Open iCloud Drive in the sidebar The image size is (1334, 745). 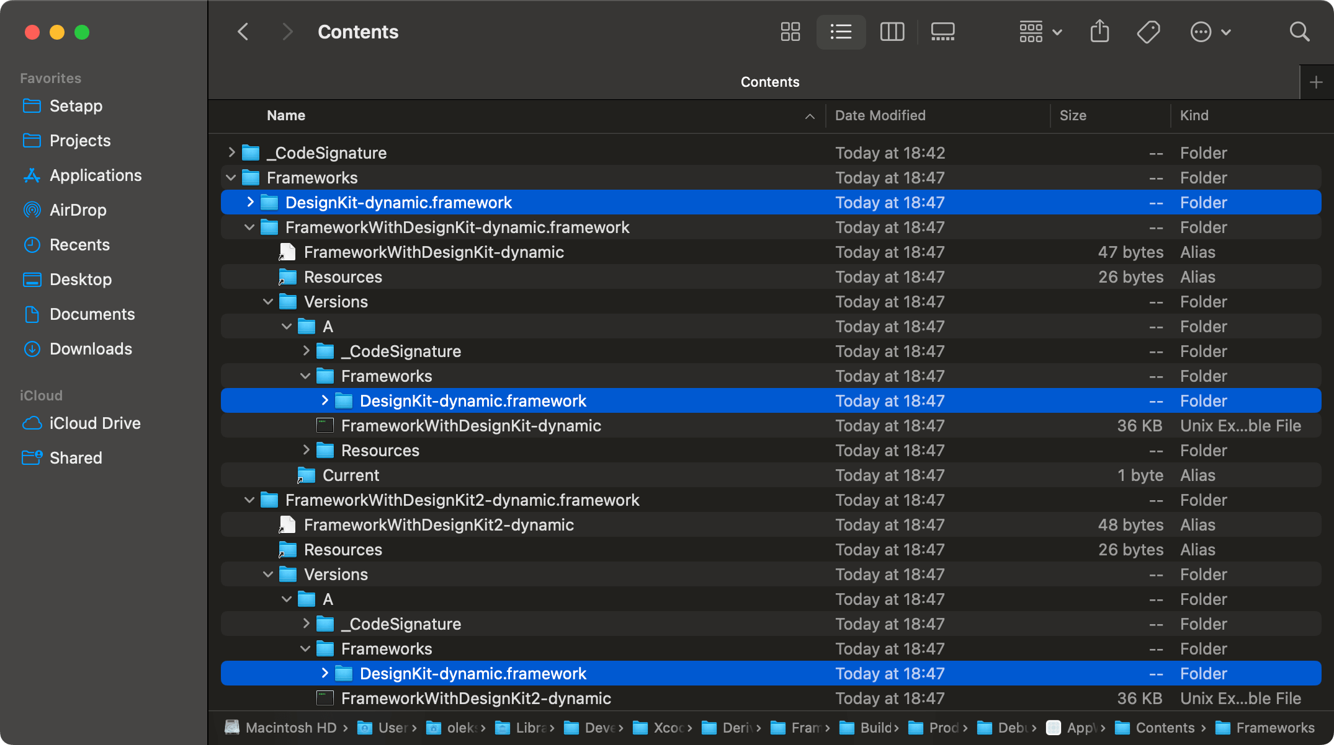pos(96,423)
